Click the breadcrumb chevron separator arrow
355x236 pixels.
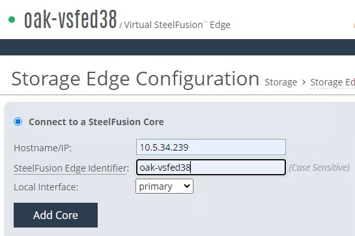(304, 82)
